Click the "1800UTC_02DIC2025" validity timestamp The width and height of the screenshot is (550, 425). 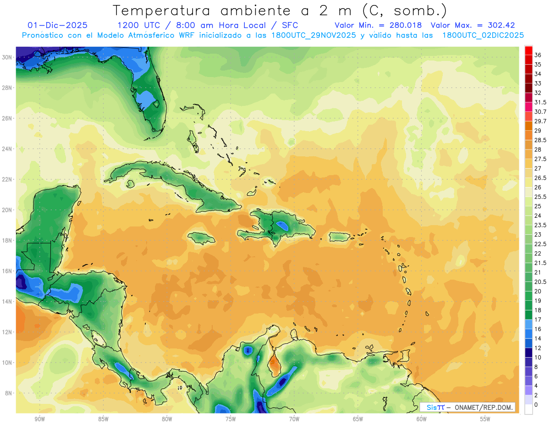coord(483,35)
